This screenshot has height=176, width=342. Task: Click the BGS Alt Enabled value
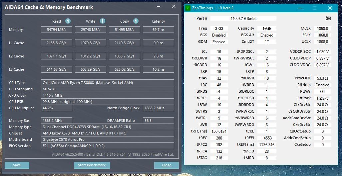pyautogui.click(x=267, y=35)
